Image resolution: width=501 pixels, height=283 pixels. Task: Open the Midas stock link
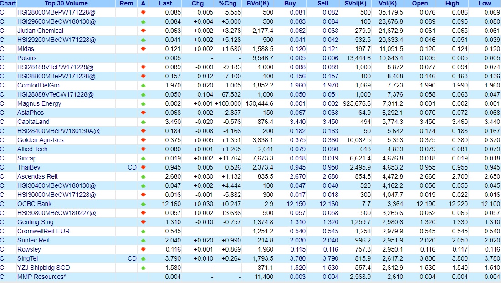coord(26,49)
